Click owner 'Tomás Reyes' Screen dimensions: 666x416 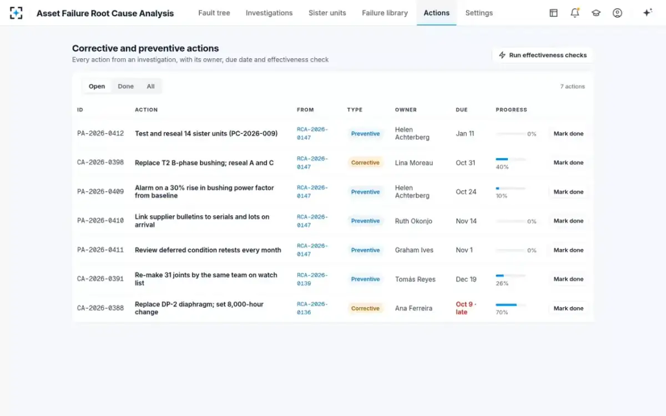(x=415, y=279)
